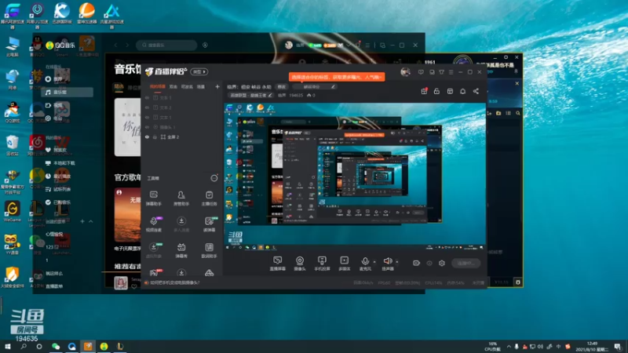Image resolution: width=628 pixels, height=353 pixels.
Task: Click the record video icon beside the settings gear
Action: [x=416, y=263]
